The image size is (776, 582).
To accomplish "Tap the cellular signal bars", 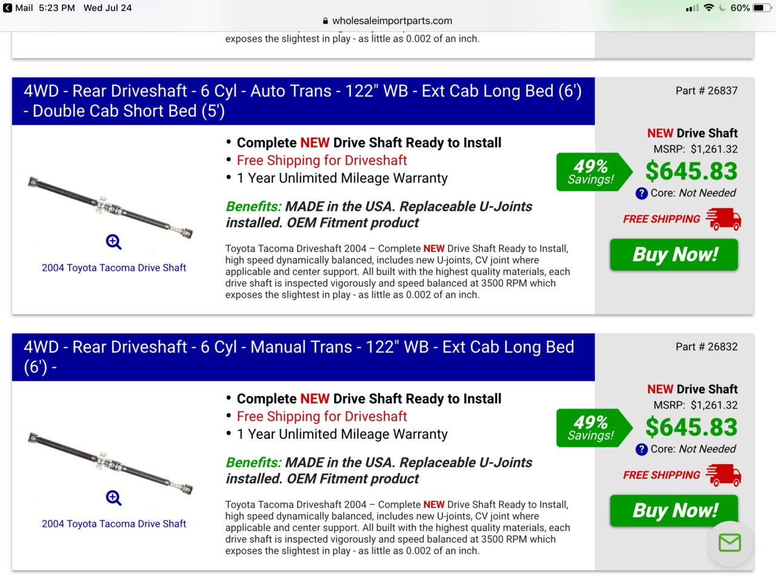I will pos(692,8).
